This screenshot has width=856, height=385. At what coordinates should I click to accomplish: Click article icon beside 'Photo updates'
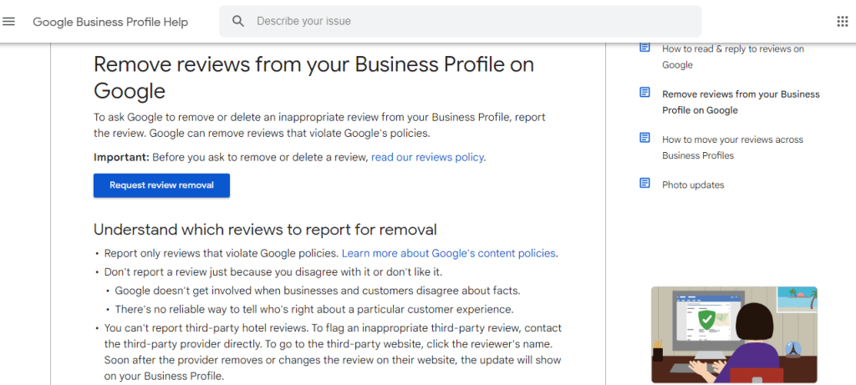[x=645, y=183]
